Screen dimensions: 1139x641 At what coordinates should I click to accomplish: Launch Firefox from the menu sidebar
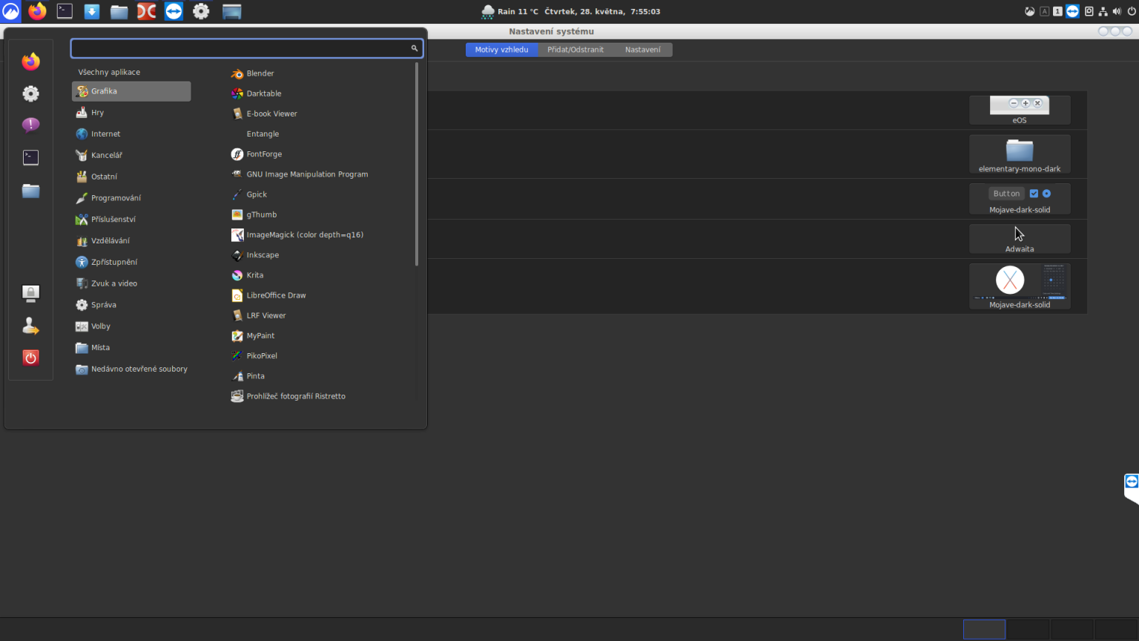click(30, 62)
